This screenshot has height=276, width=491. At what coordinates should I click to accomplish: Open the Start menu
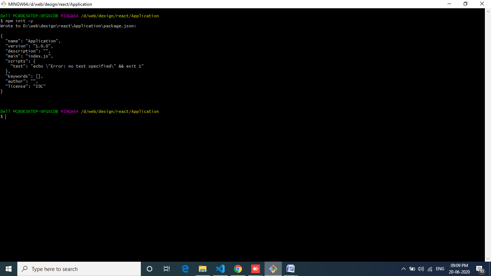8,269
